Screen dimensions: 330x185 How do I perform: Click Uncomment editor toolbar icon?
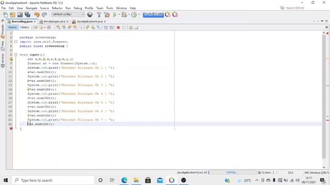tap(136, 27)
